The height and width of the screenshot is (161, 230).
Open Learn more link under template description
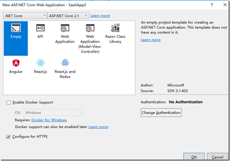[151, 40]
